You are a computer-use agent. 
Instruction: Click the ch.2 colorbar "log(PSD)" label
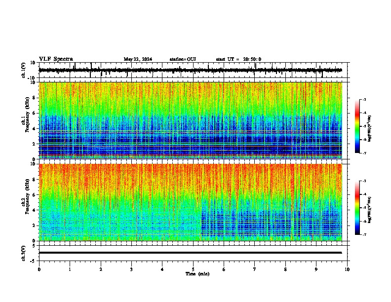(369, 210)
